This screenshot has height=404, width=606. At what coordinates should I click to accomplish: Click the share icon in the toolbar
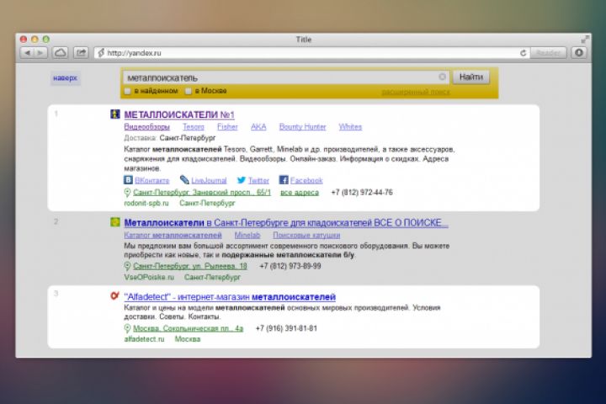pos(81,53)
